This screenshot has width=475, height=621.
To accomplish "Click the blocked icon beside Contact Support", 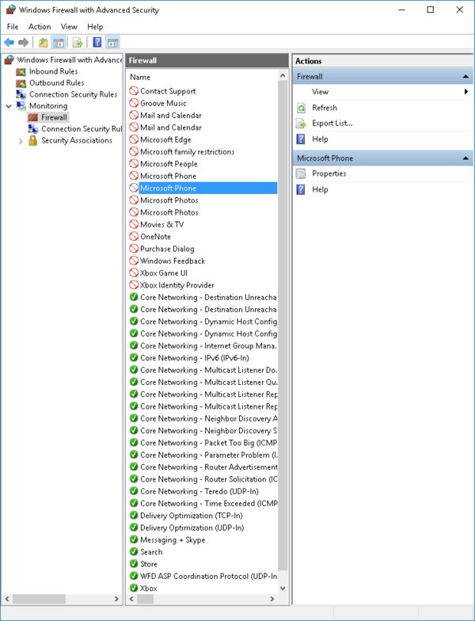I will [x=134, y=91].
